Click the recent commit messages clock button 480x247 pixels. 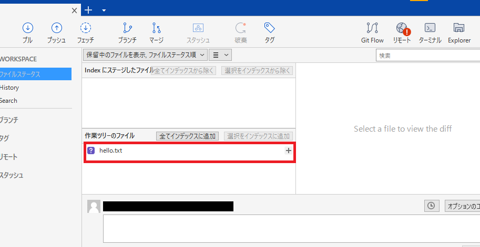tap(431, 206)
